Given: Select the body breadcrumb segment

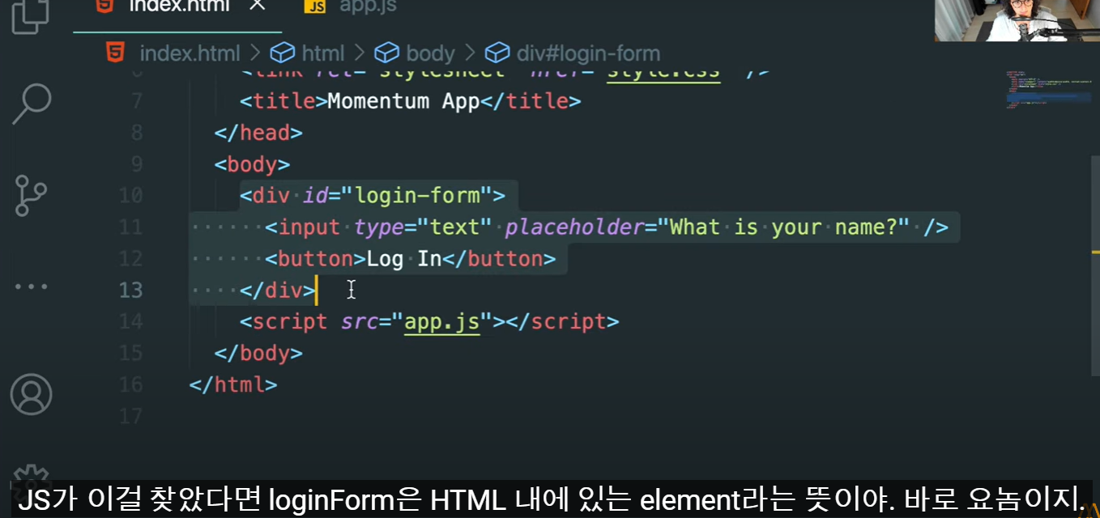Looking at the screenshot, I should [x=430, y=53].
